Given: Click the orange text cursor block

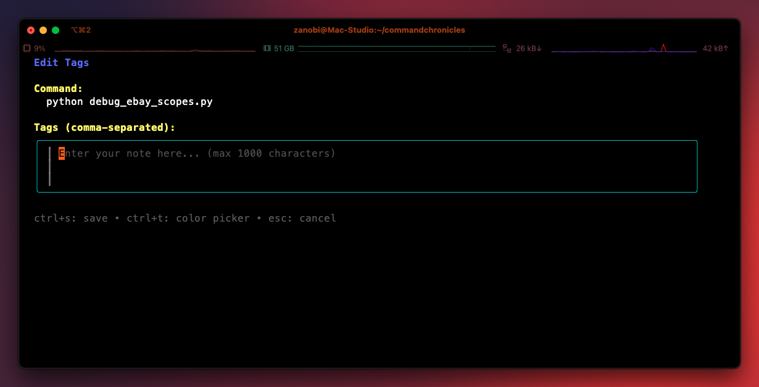Looking at the screenshot, I should pyautogui.click(x=62, y=153).
